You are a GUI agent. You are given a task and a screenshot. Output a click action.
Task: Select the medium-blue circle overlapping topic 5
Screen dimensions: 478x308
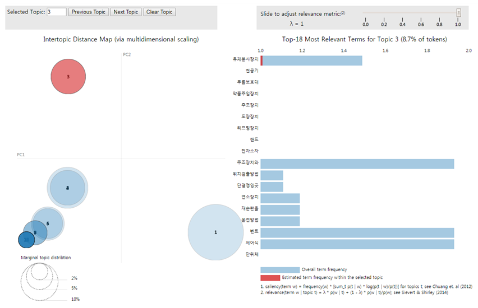click(x=35, y=232)
